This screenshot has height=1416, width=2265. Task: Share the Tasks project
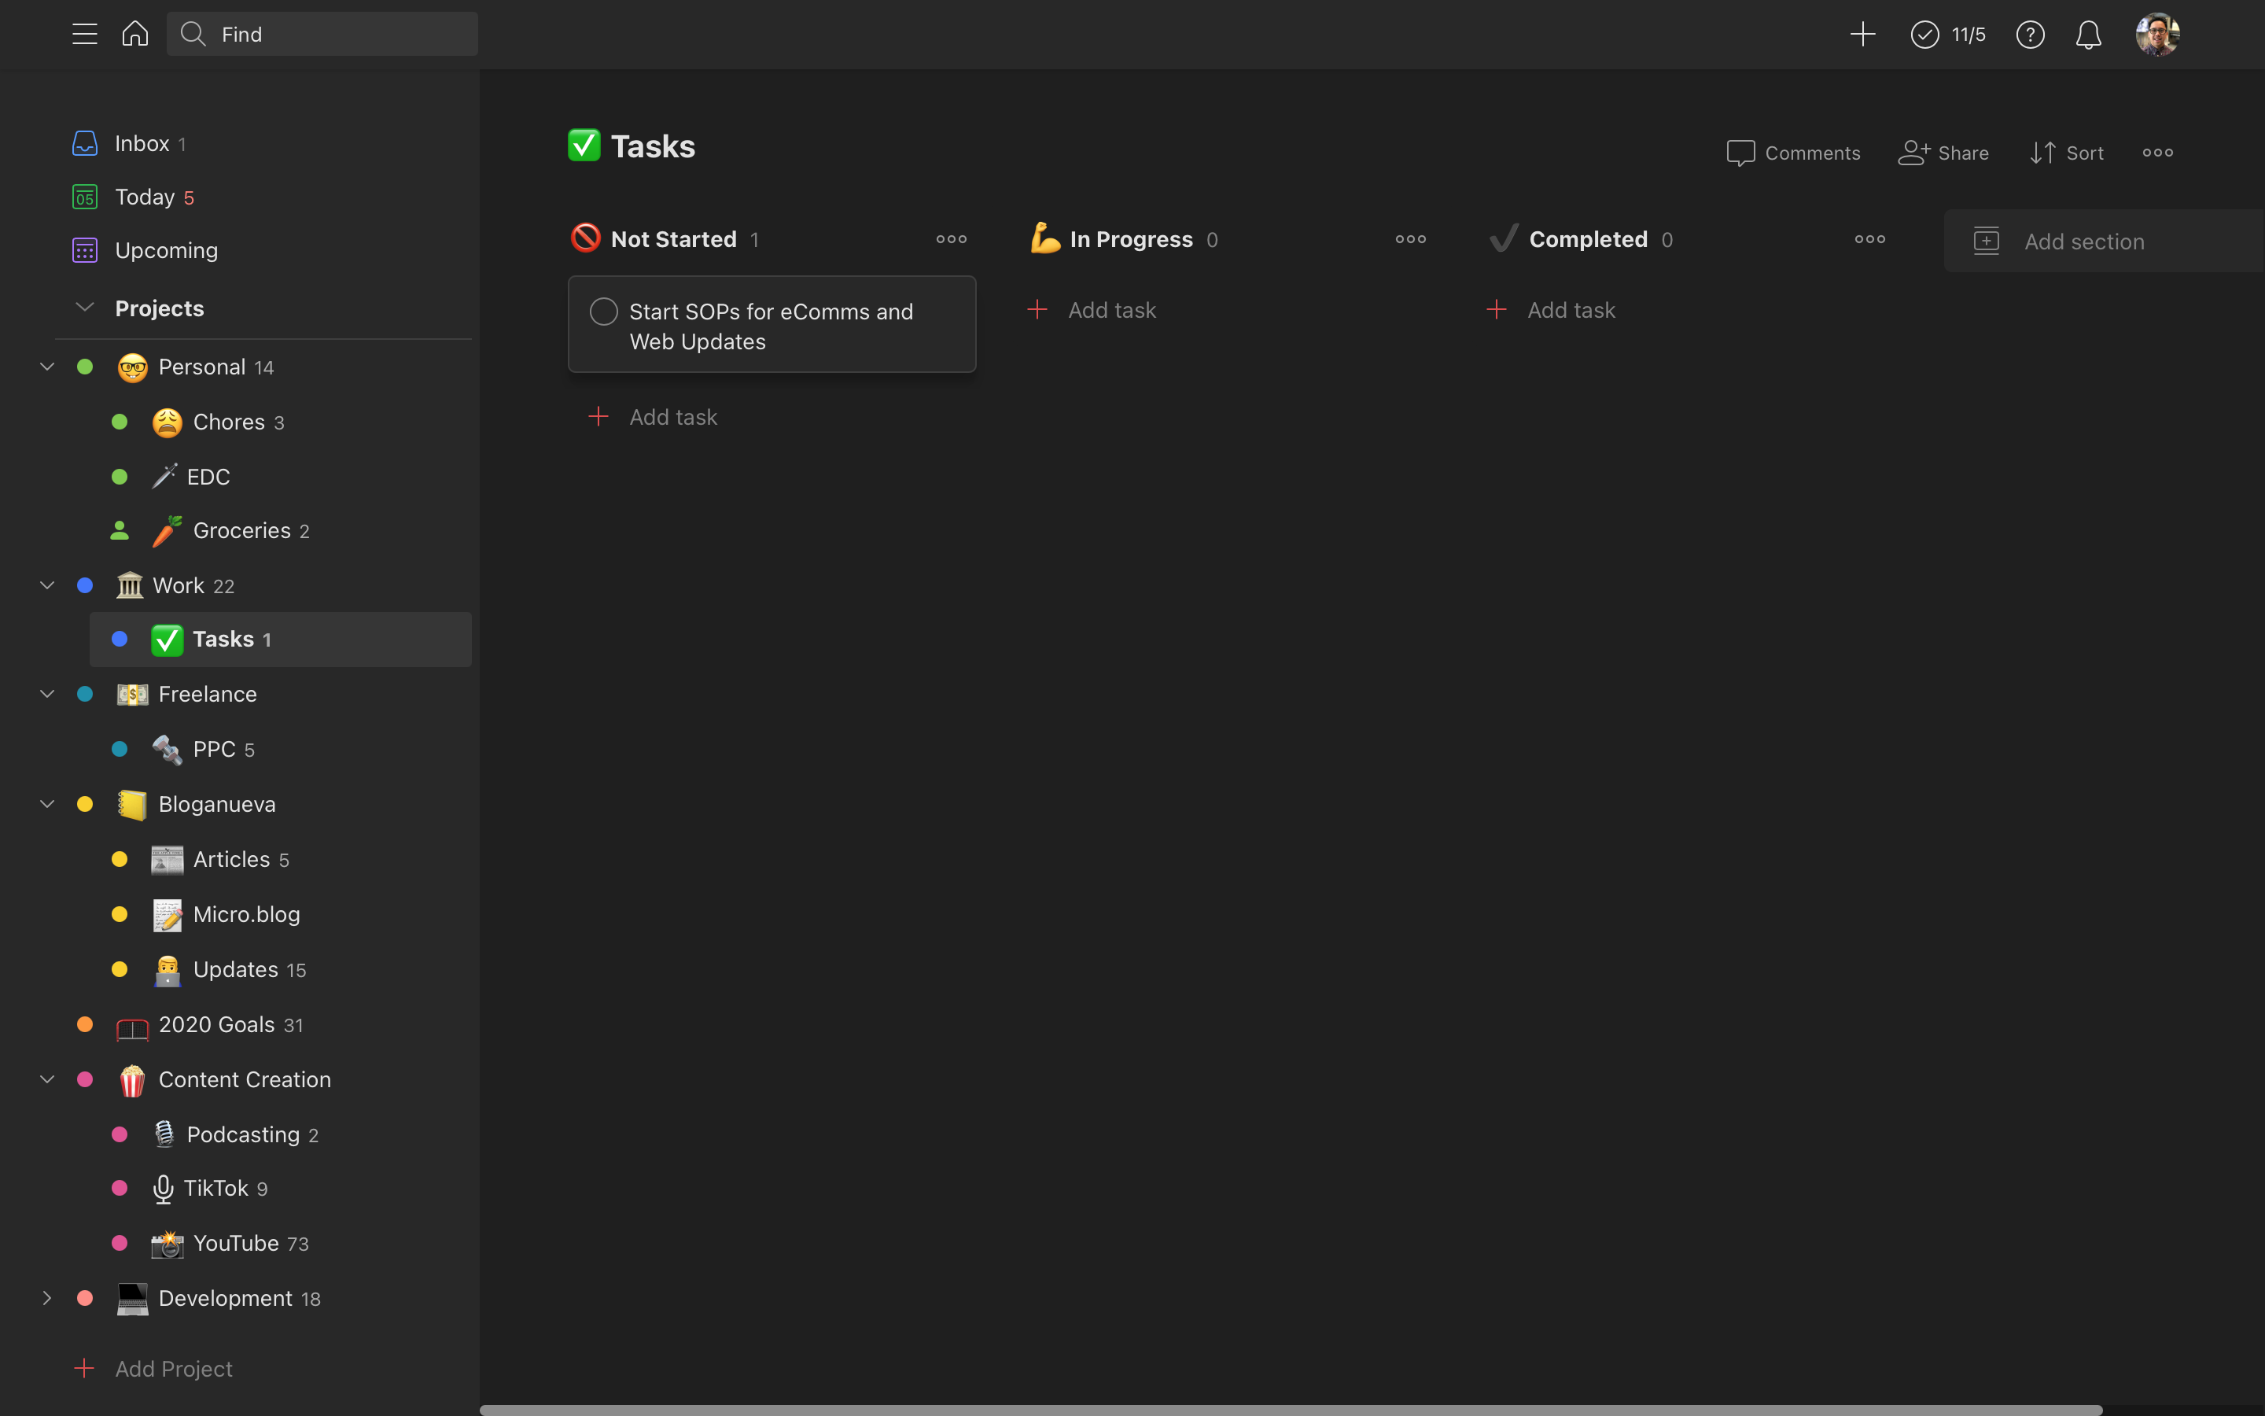point(1943,153)
